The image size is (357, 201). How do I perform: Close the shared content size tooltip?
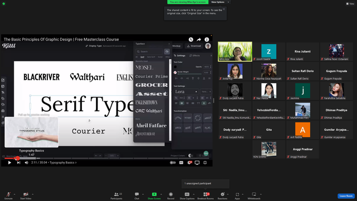224,9
